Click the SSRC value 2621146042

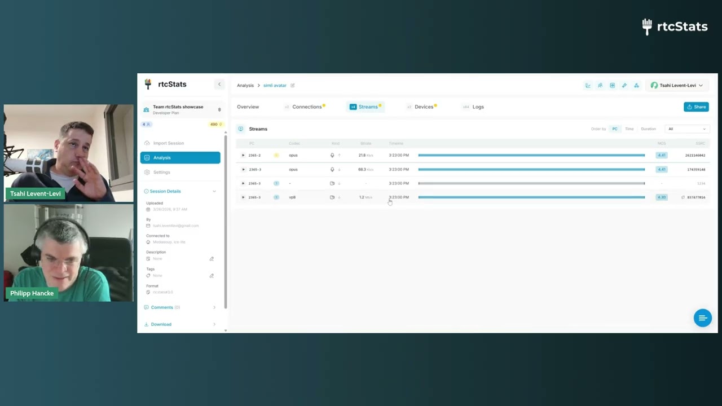pyautogui.click(x=695, y=155)
